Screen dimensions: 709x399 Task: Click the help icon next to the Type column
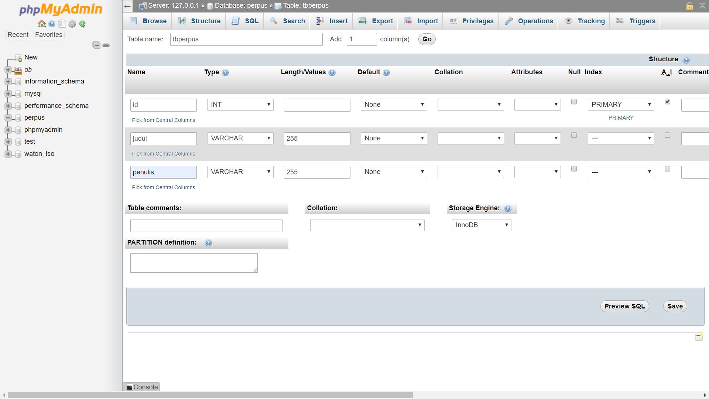point(225,73)
